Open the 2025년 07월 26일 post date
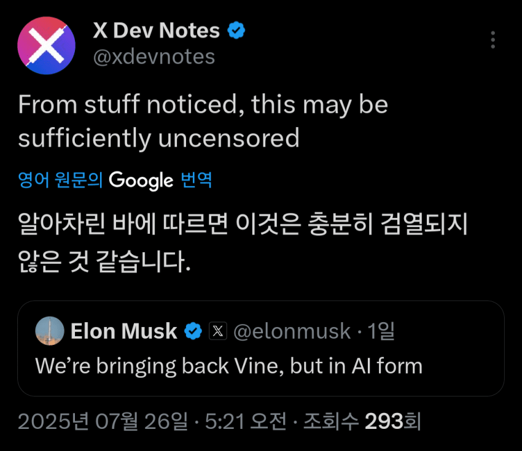522x451 pixels. coord(103,421)
